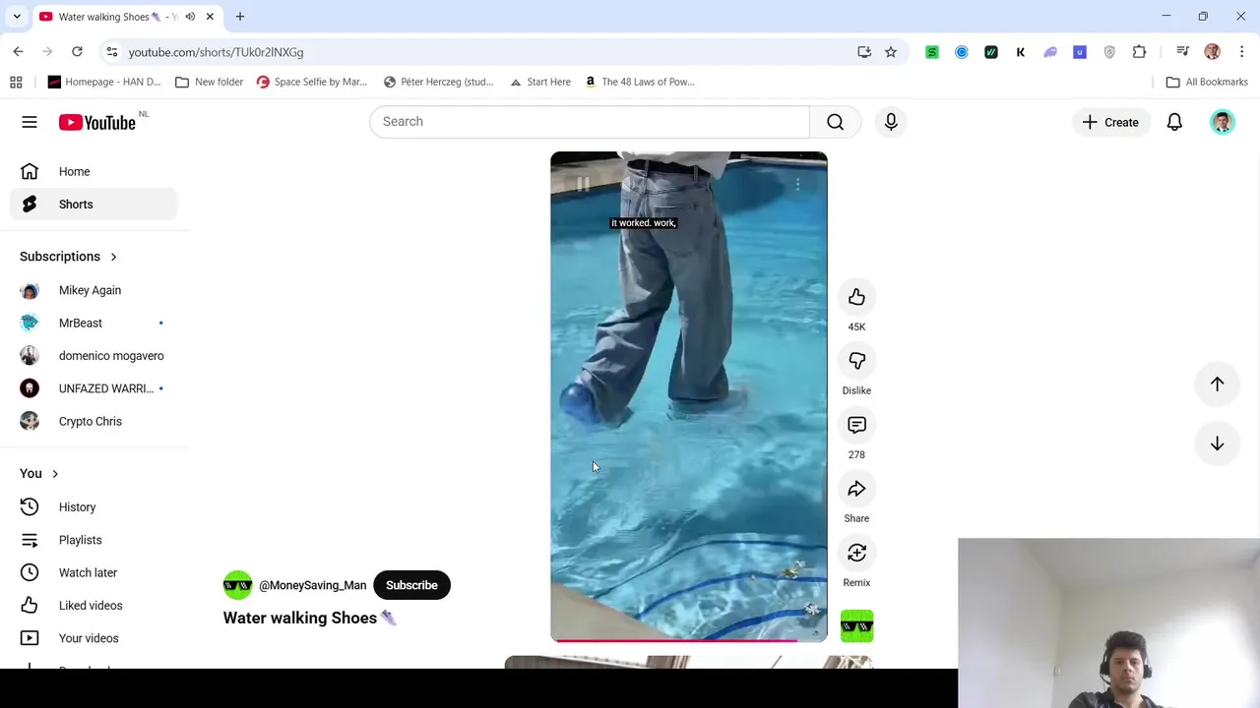The image size is (1260, 708).
Task: Seek using the red short progress bar
Action: tap(688, 640)
